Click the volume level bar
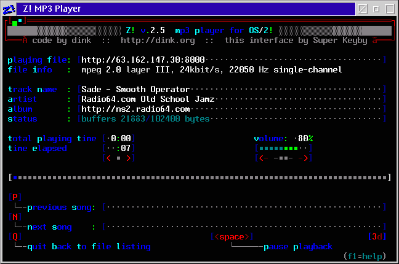This screenshot has height=264, width=399. tap(283, 148)
